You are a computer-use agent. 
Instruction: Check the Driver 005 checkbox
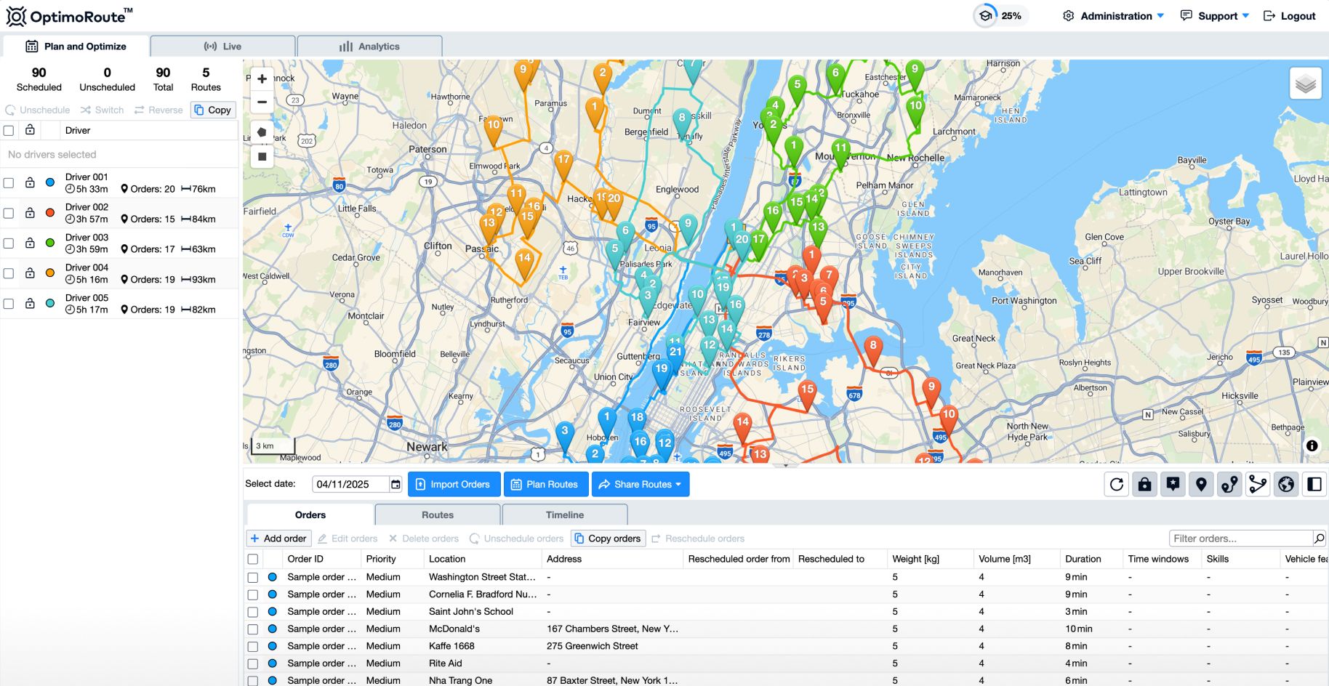click(x=9, y=304)
